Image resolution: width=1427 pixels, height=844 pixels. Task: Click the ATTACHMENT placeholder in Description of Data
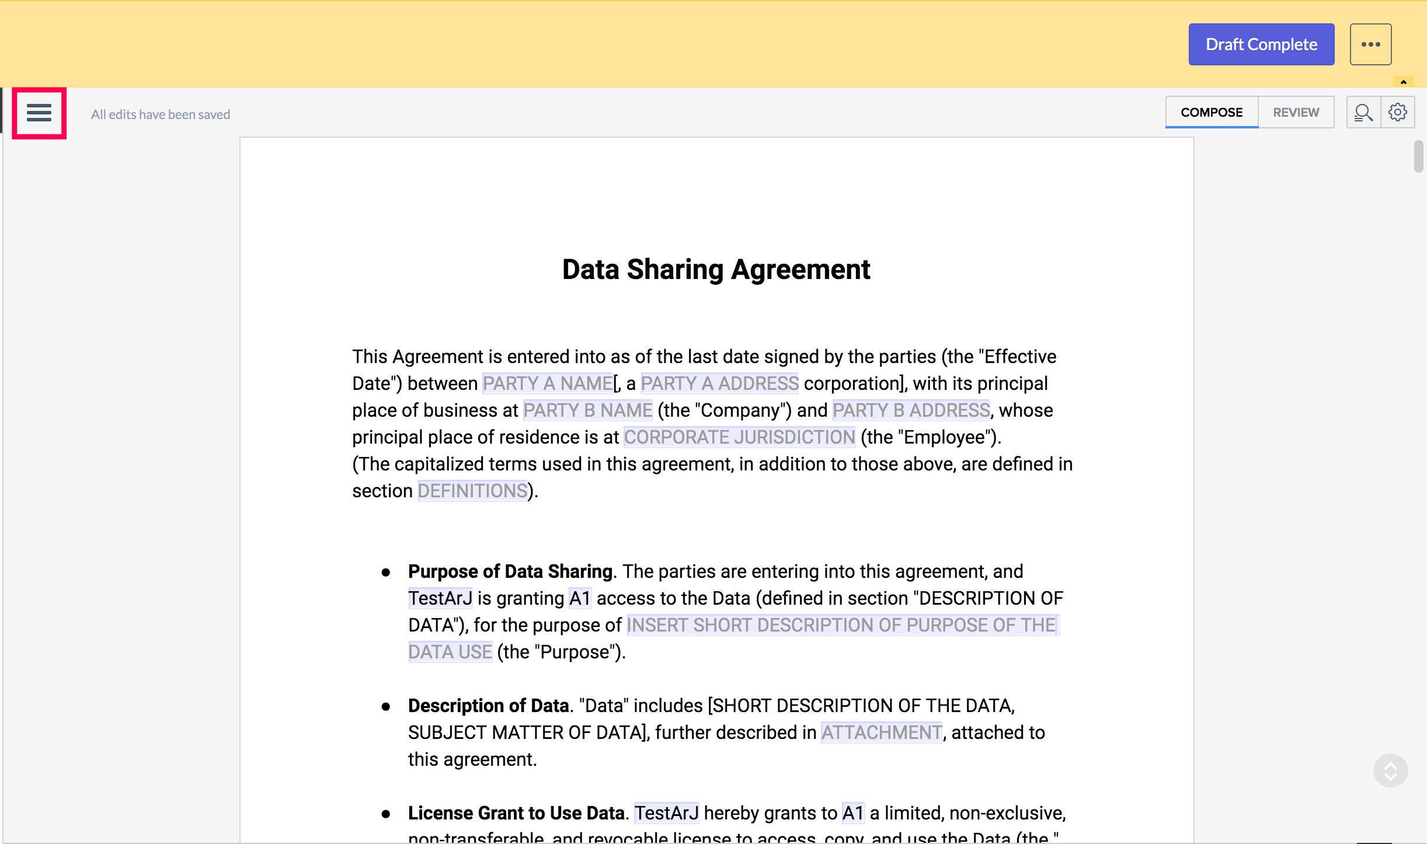tap(882, 732)
